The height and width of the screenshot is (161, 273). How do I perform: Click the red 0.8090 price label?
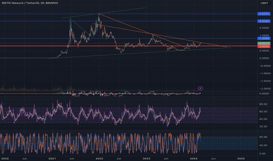click(x=264, y=46)
